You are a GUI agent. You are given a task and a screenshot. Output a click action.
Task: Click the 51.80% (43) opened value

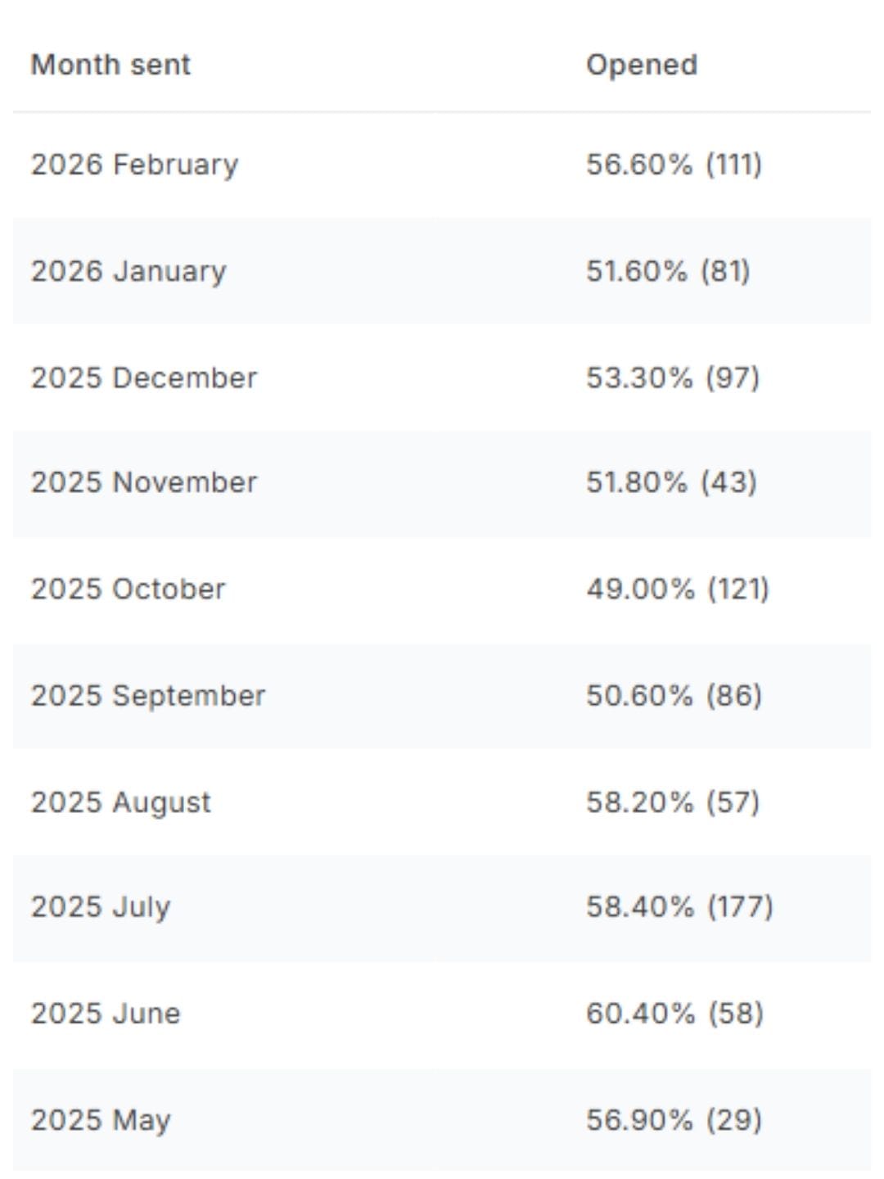tap(671, 482)
